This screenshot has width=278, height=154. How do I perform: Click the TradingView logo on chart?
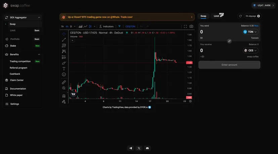point(73,94)
